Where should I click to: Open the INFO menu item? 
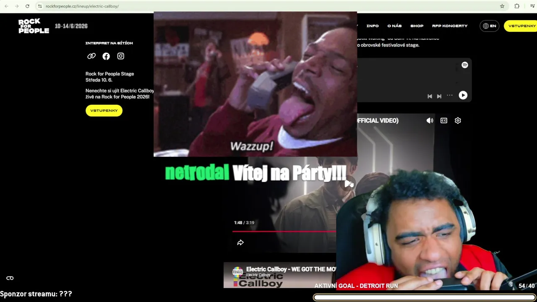point(373,26)
